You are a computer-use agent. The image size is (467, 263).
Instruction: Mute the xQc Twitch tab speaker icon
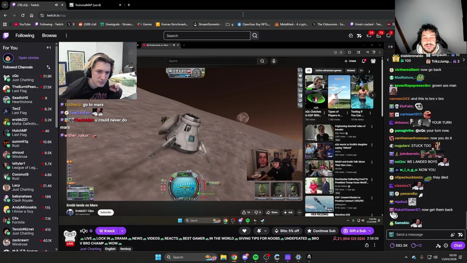click(56, 5)
